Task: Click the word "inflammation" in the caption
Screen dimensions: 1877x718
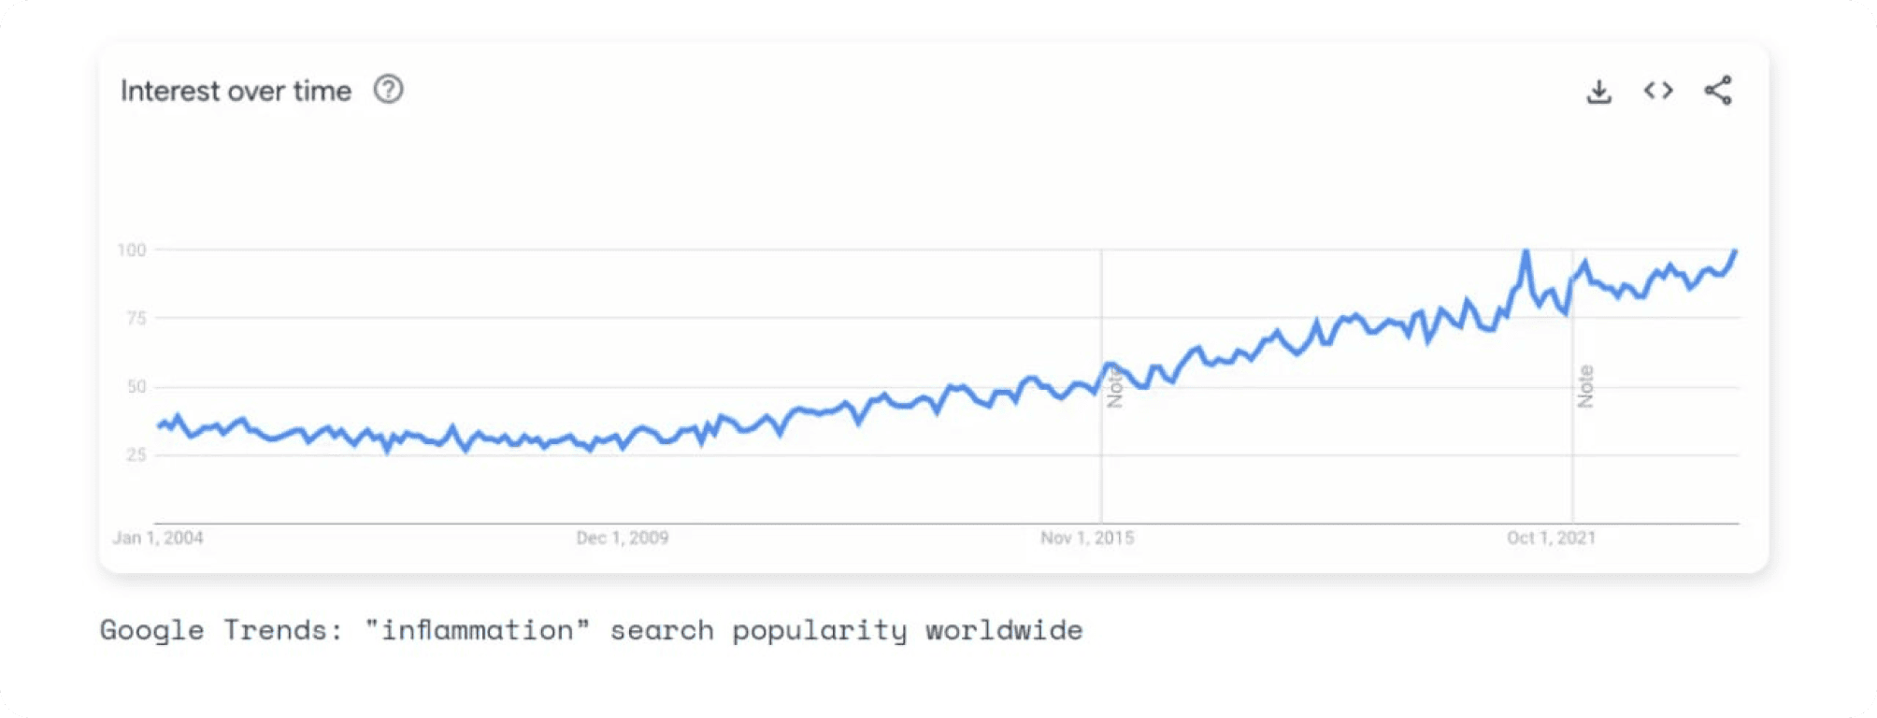Action: coord(478,630)
